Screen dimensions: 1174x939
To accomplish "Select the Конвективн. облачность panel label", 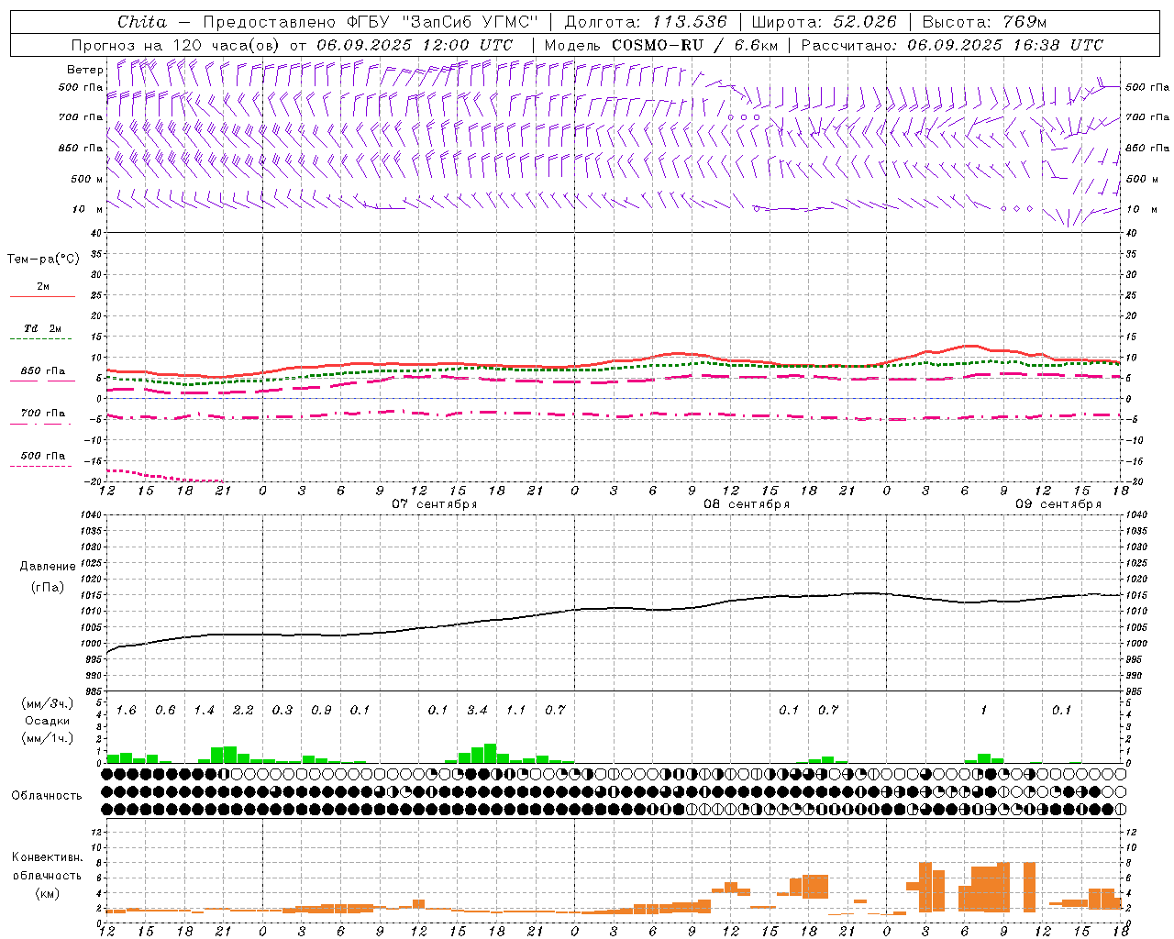I will (47, 875).
